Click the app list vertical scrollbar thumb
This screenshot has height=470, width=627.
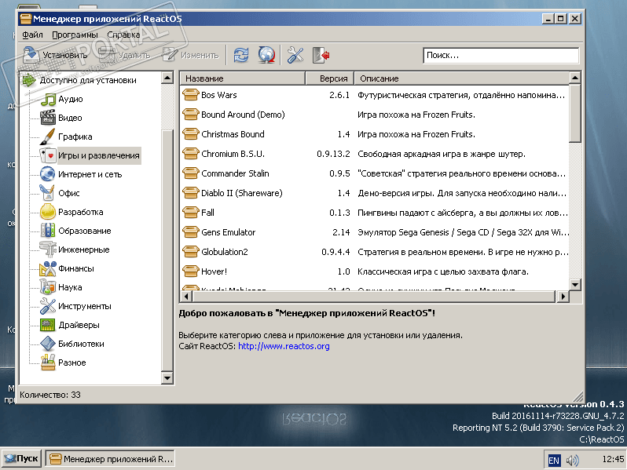[x=575, y=113]
